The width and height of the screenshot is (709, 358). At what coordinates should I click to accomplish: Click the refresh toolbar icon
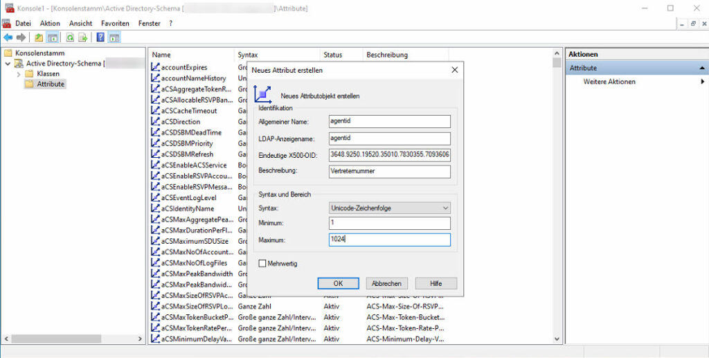[x=70, y=37]
